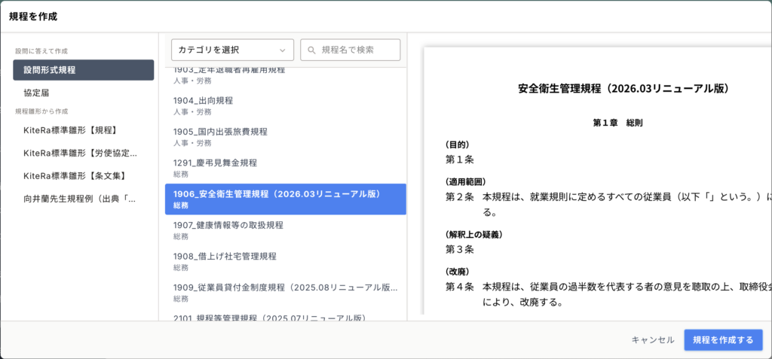Click the 規程を作成する button
This screenshot has width=772, height=359.
tap(722, 340)
